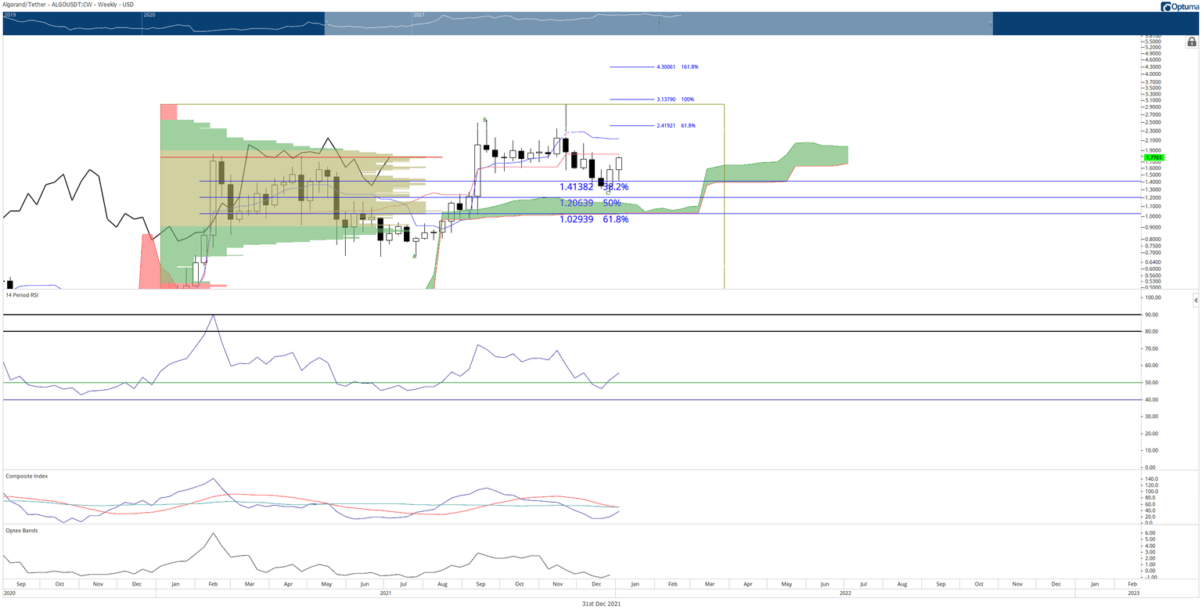Click the 1.20639 50% retracement label

[590, 203]
